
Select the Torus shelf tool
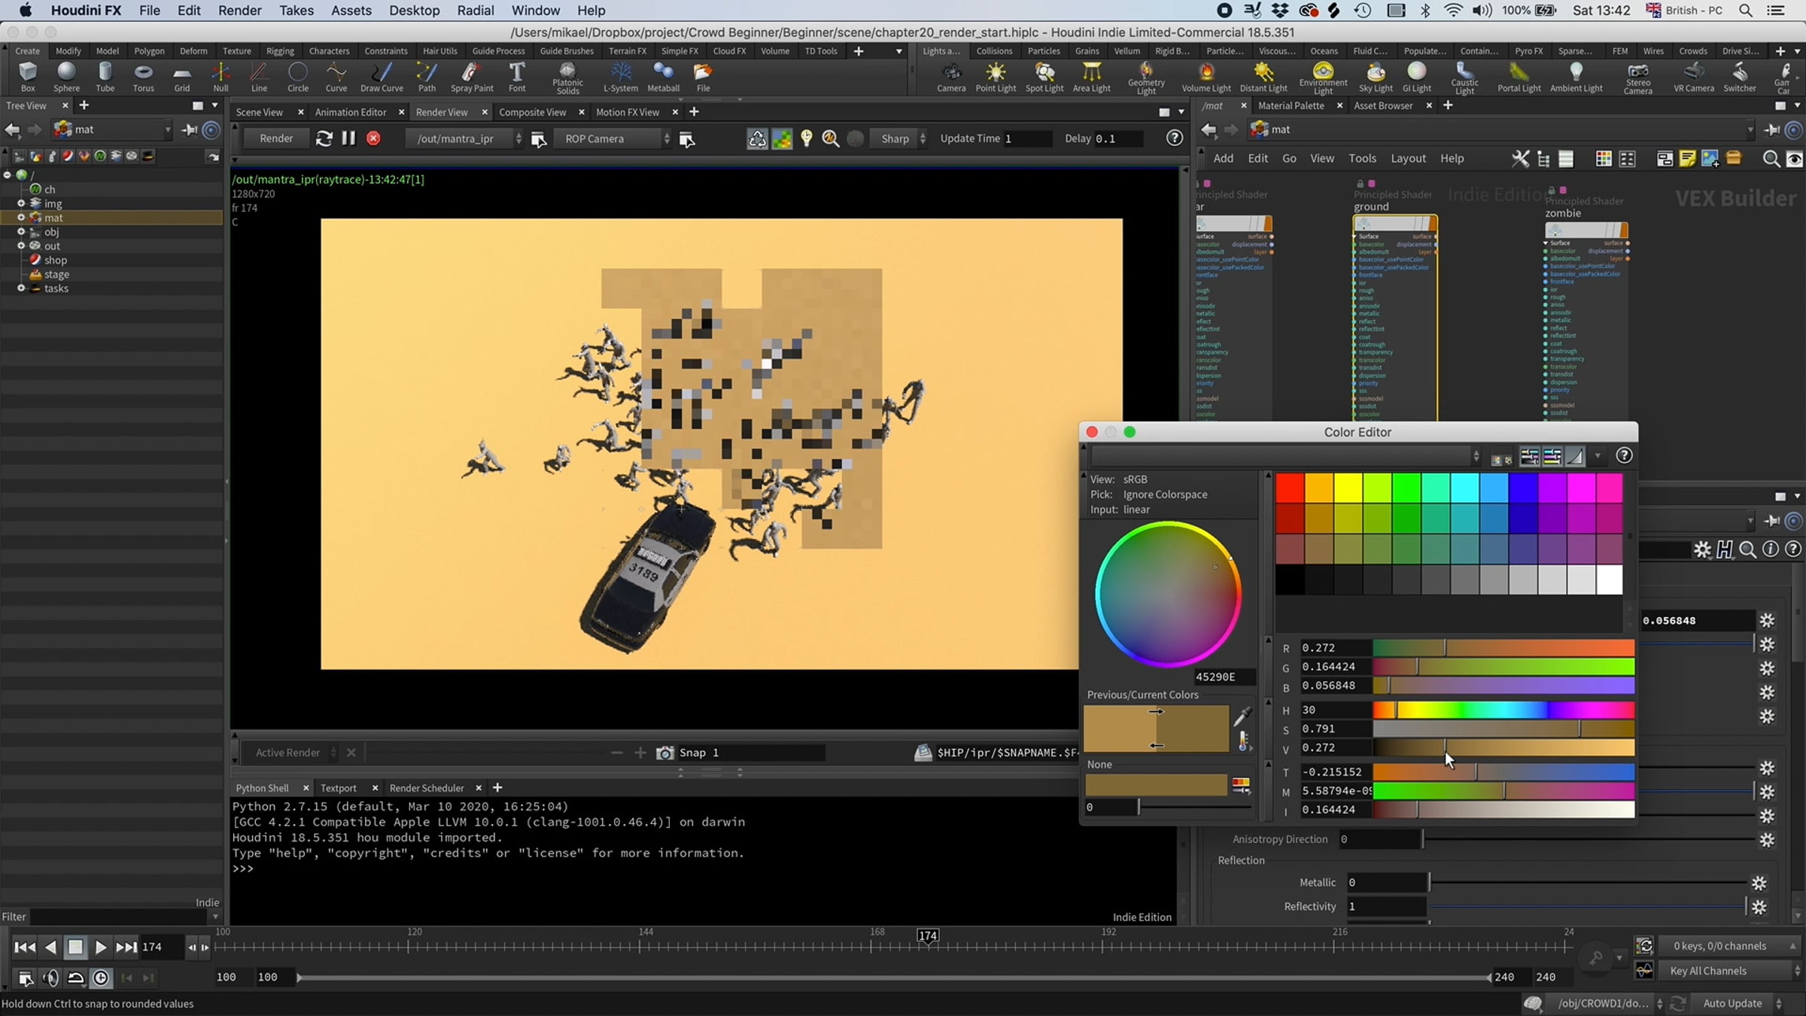pos(143,77)
